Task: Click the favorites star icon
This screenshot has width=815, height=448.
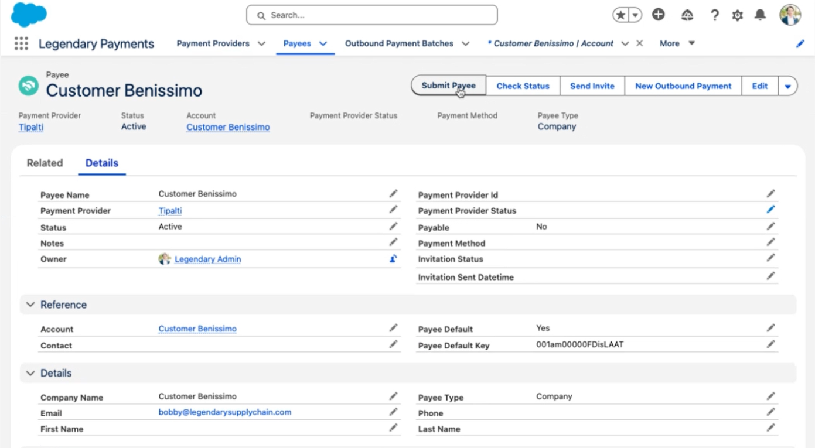Action: 620,15
